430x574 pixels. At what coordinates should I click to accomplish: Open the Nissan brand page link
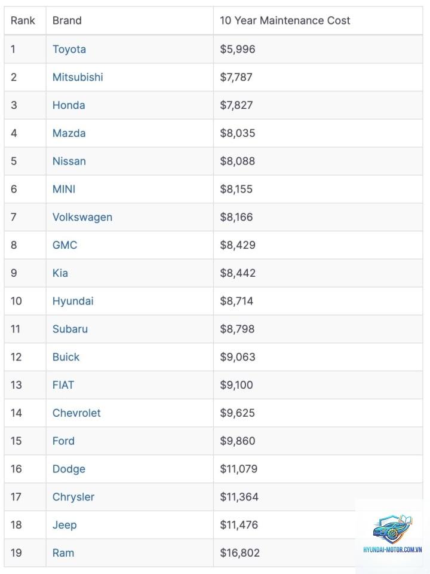coord(69,161)
